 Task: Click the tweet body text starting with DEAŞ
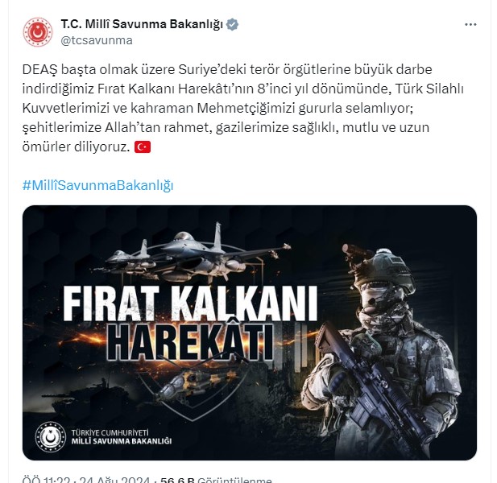243,108
